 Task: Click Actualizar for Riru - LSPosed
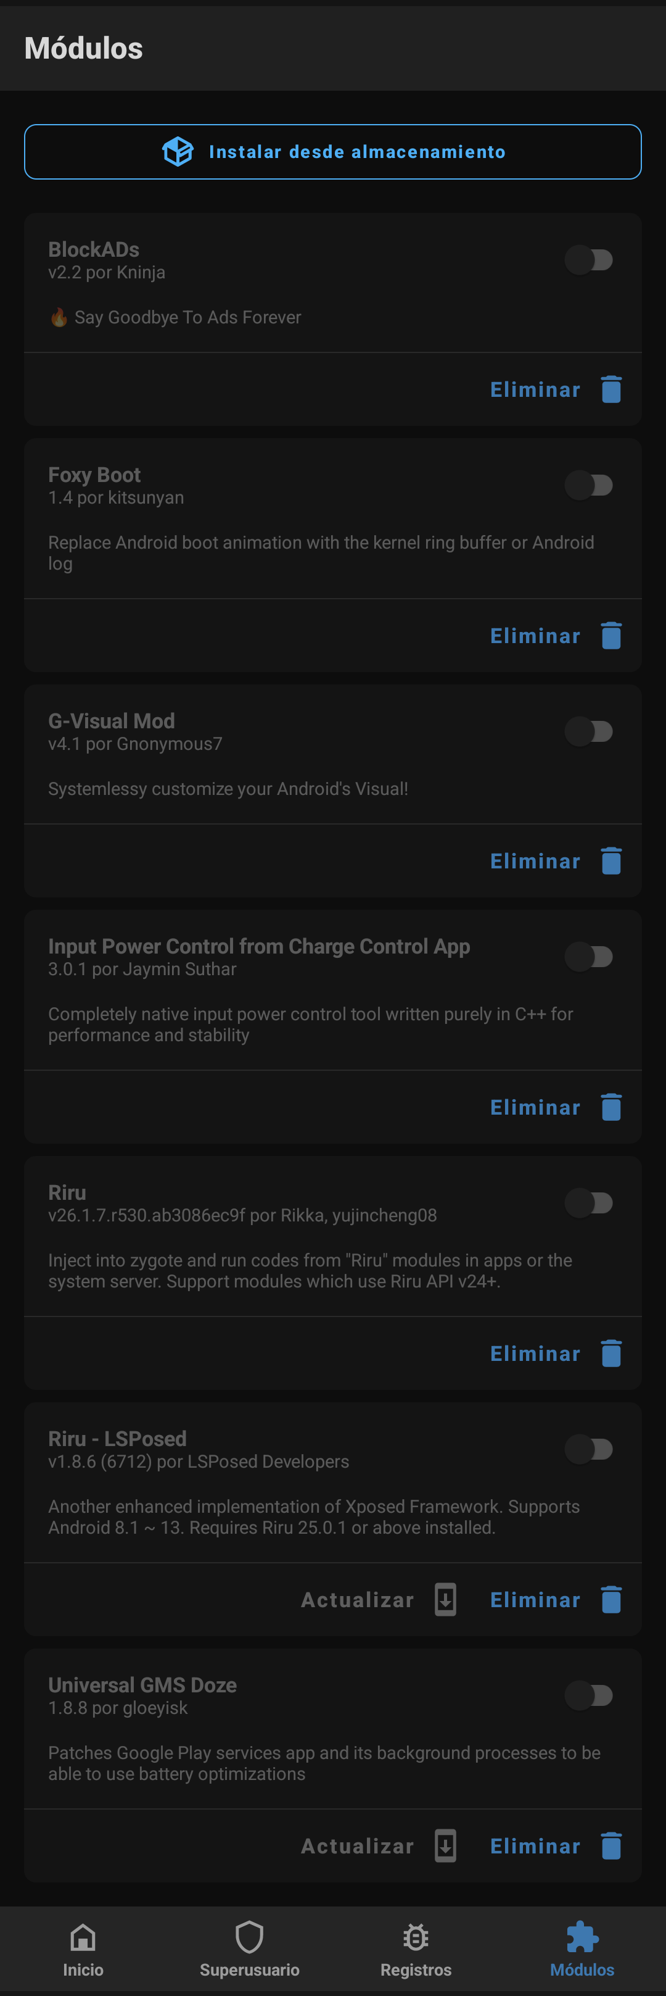click(x=357, y=1599)
